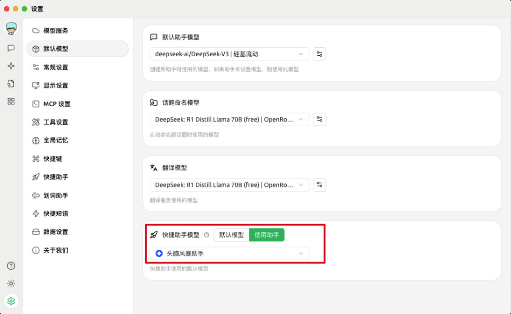Open 划词助手 settings

78,195
